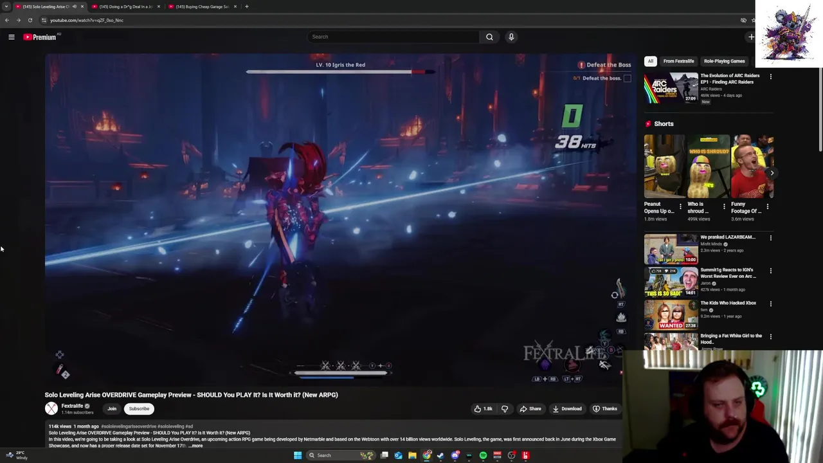Open options for ARC Raiders video

tap(771, 77)
